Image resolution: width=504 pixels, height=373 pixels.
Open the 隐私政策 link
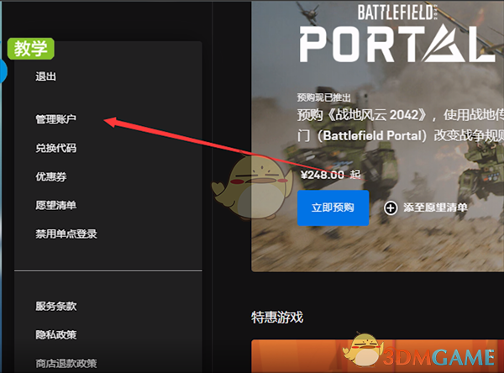(x=56, y=334)
